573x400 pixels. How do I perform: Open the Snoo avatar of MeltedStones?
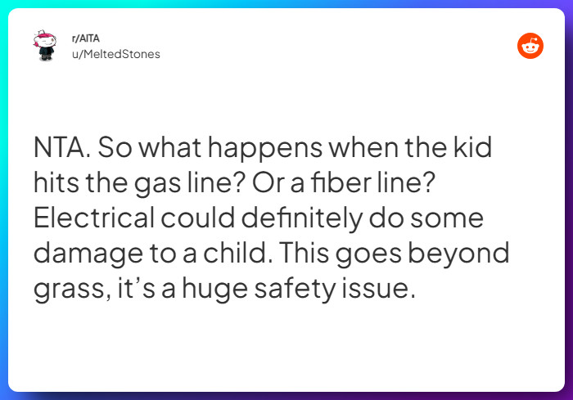tap(45, 45)
